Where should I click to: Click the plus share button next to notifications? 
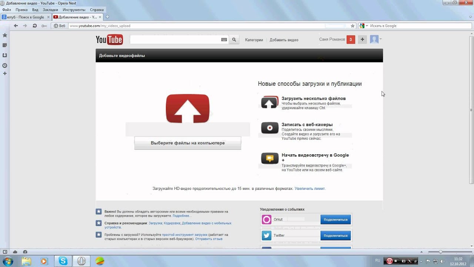(363, 40)
